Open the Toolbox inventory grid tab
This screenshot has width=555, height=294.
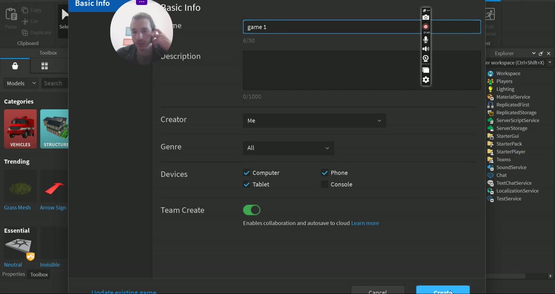(x=44, y=66)
